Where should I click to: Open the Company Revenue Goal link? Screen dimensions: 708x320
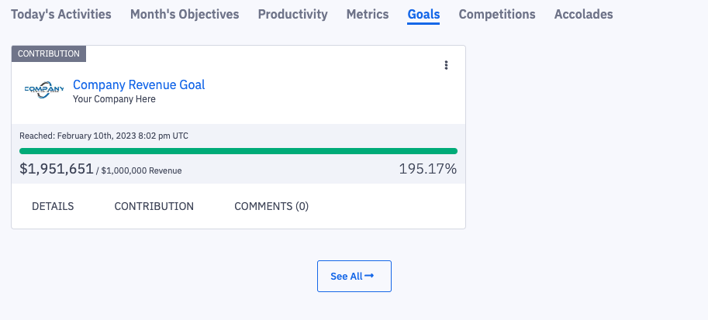[x=139, y=84]
